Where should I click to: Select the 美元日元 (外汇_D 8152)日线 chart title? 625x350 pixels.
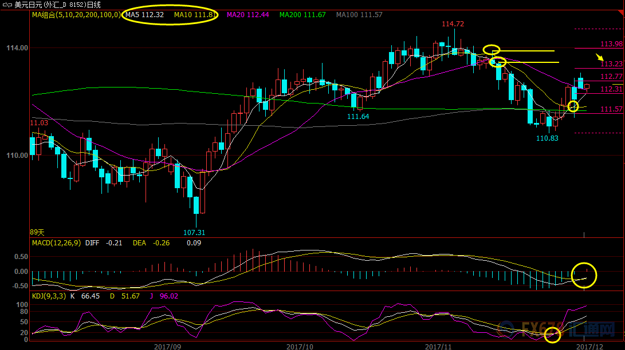click(x=57, y=5)
